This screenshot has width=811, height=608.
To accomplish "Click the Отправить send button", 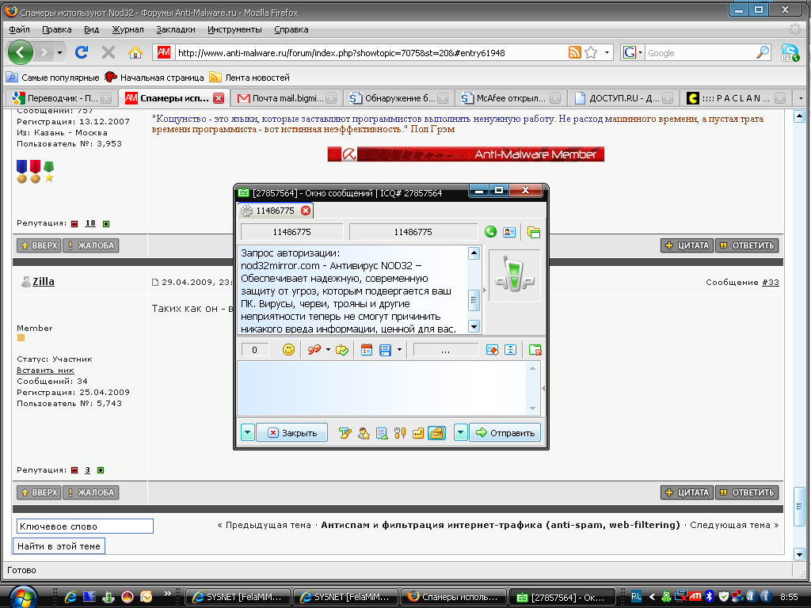I will click(504, 433).
